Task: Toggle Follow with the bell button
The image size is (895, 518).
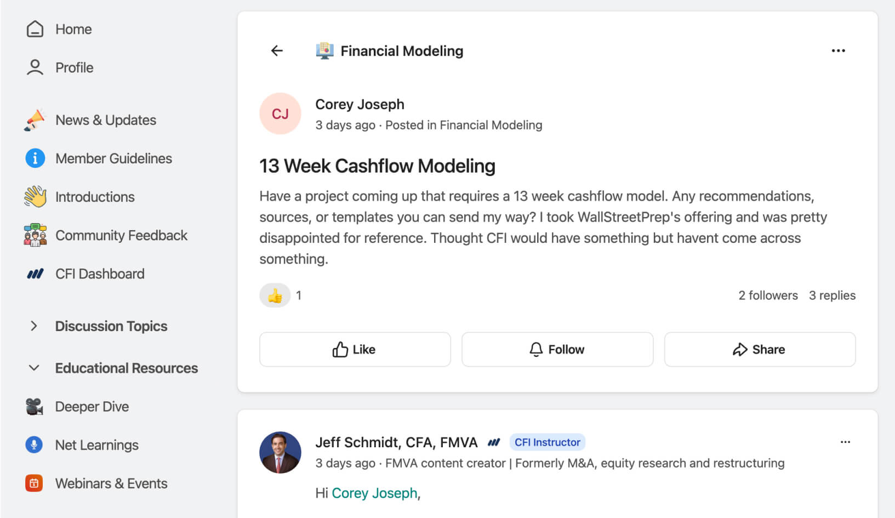Action: (557, 349)
